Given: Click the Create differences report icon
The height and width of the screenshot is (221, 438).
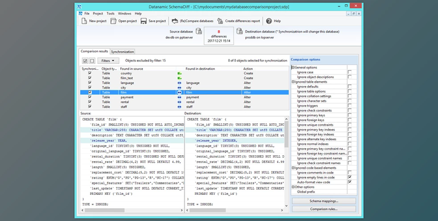Looking at the screenshot, I should pos(220,21).
